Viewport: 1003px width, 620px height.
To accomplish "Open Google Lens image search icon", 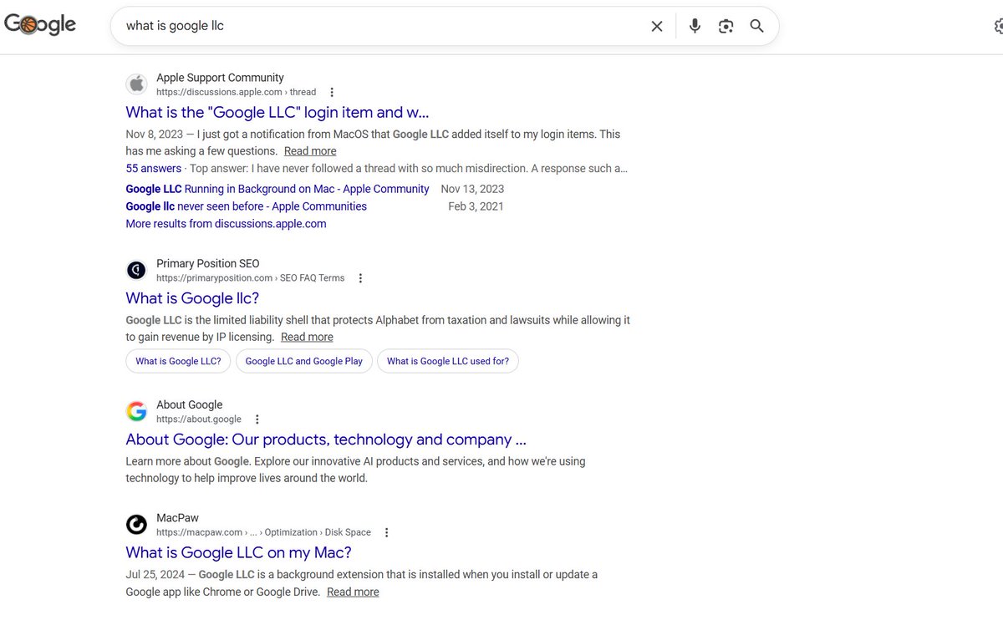I will 726,26.
